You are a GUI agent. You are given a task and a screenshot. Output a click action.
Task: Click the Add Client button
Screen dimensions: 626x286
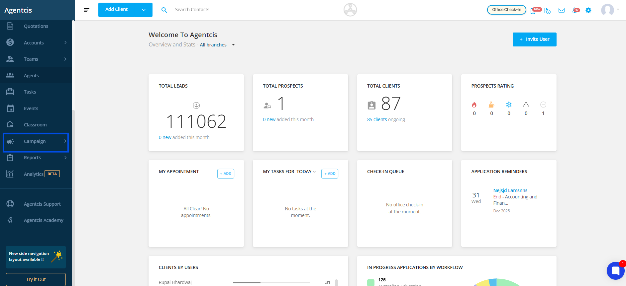pos(117,10)
